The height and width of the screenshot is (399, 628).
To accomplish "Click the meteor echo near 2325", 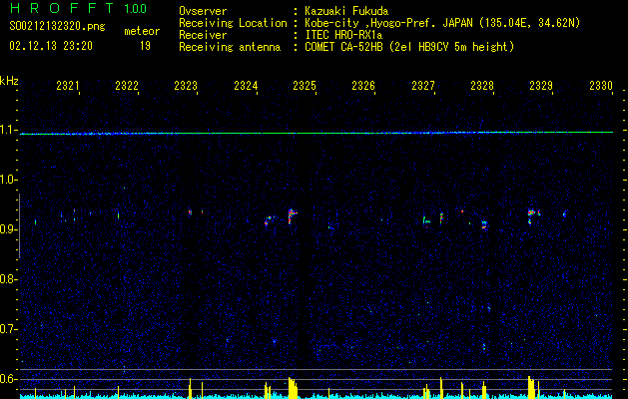I will pyautogui.click(x=292, y=212).
